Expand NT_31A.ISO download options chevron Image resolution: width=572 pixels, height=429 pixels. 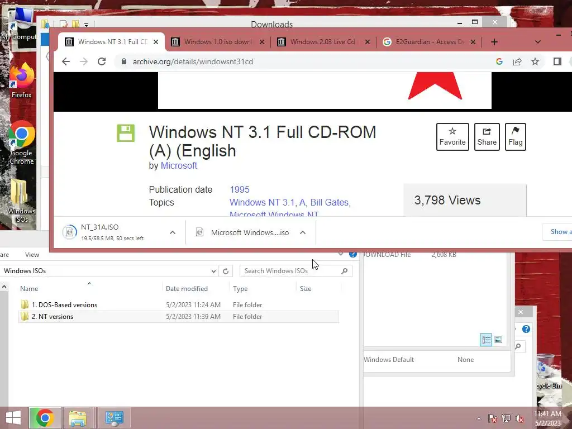[173, 232]
